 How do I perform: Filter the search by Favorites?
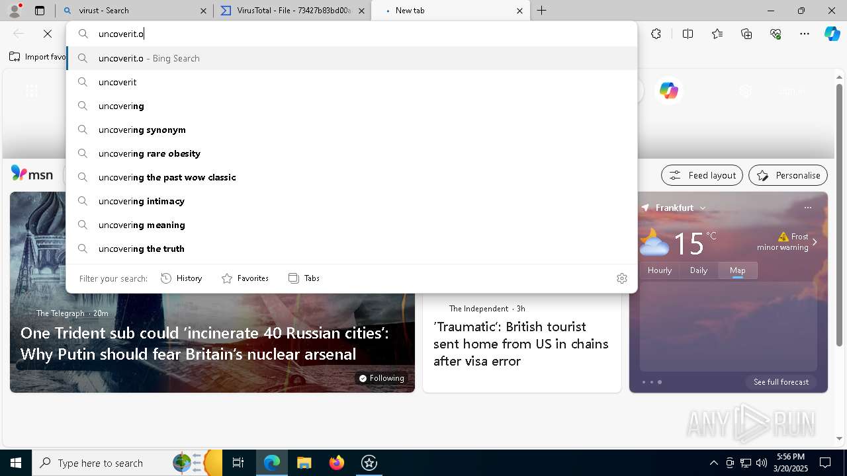pyautogui.click(x=245, y=278)
